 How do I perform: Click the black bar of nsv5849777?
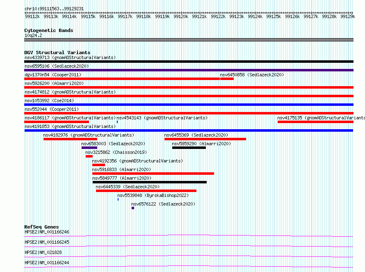point(150,182)
